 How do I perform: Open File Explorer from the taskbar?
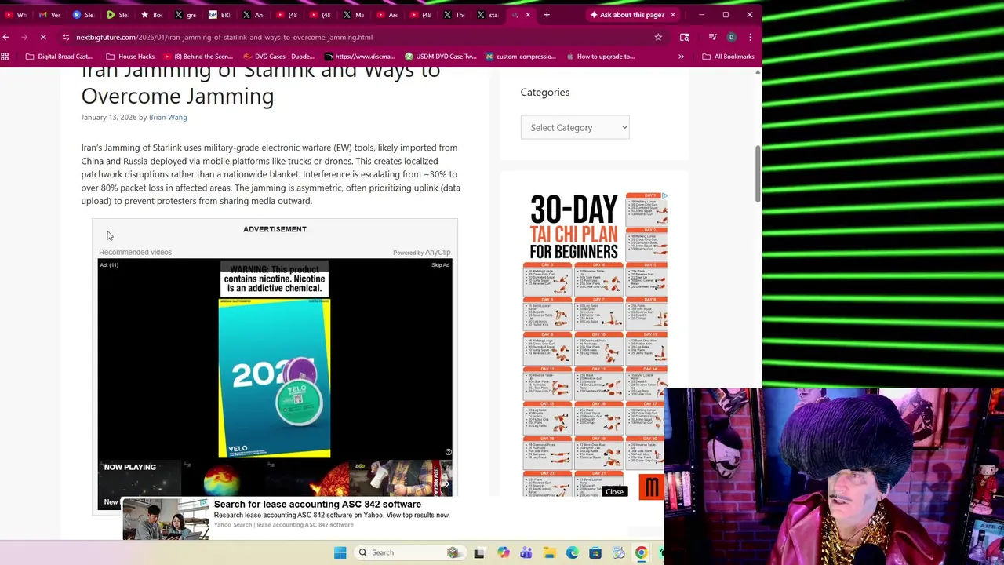tap(549, 553)
